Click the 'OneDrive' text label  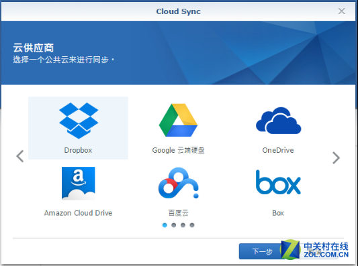[278, 150]
